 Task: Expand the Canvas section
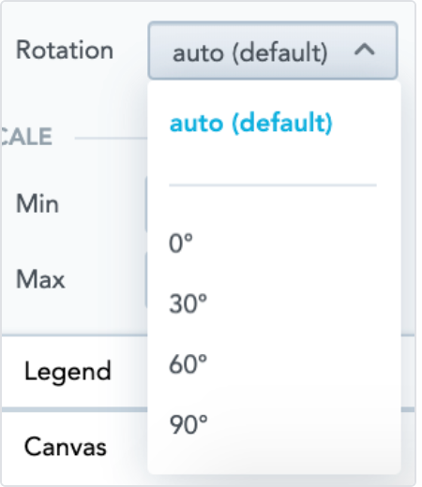tap(66, 447)
